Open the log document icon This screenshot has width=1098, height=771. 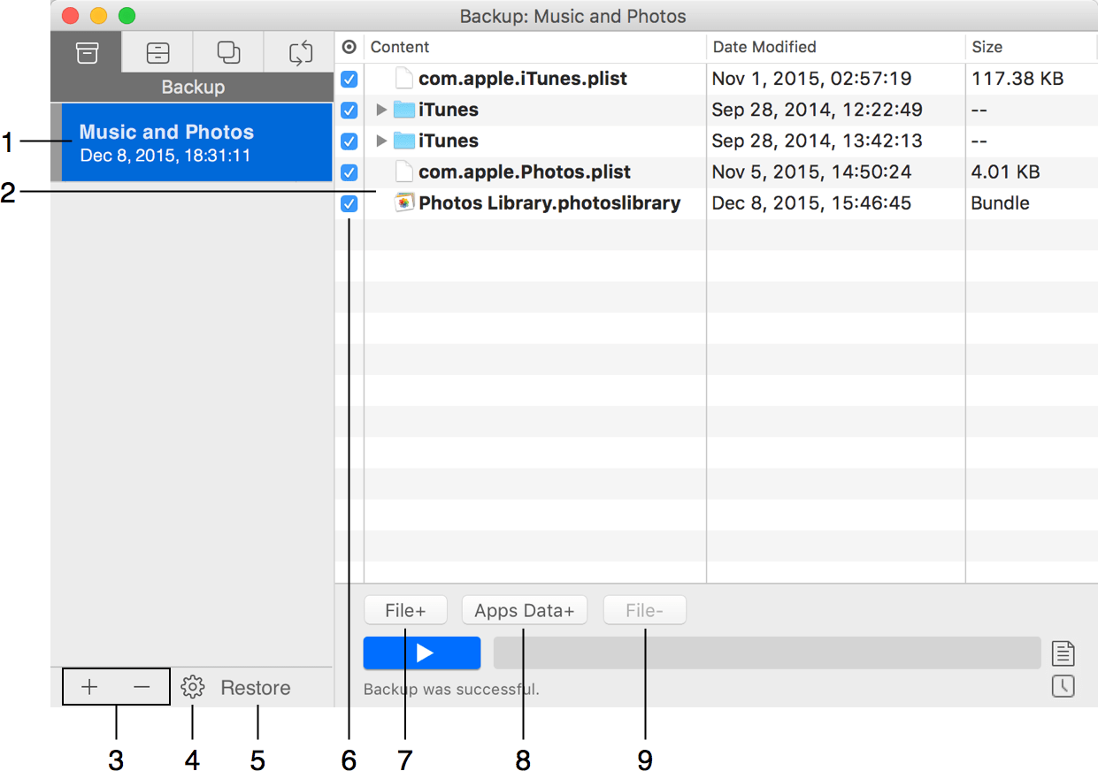tap(1063, 653)
